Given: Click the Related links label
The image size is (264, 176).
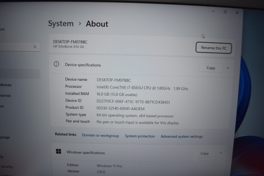Looking at the screenshot, I should (x=65, y=134).
